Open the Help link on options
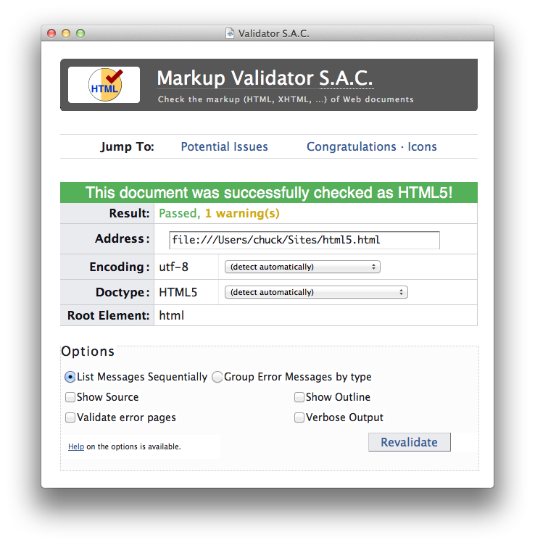The height and width of the screenshot is (545, 535). [x=76, y=446]
